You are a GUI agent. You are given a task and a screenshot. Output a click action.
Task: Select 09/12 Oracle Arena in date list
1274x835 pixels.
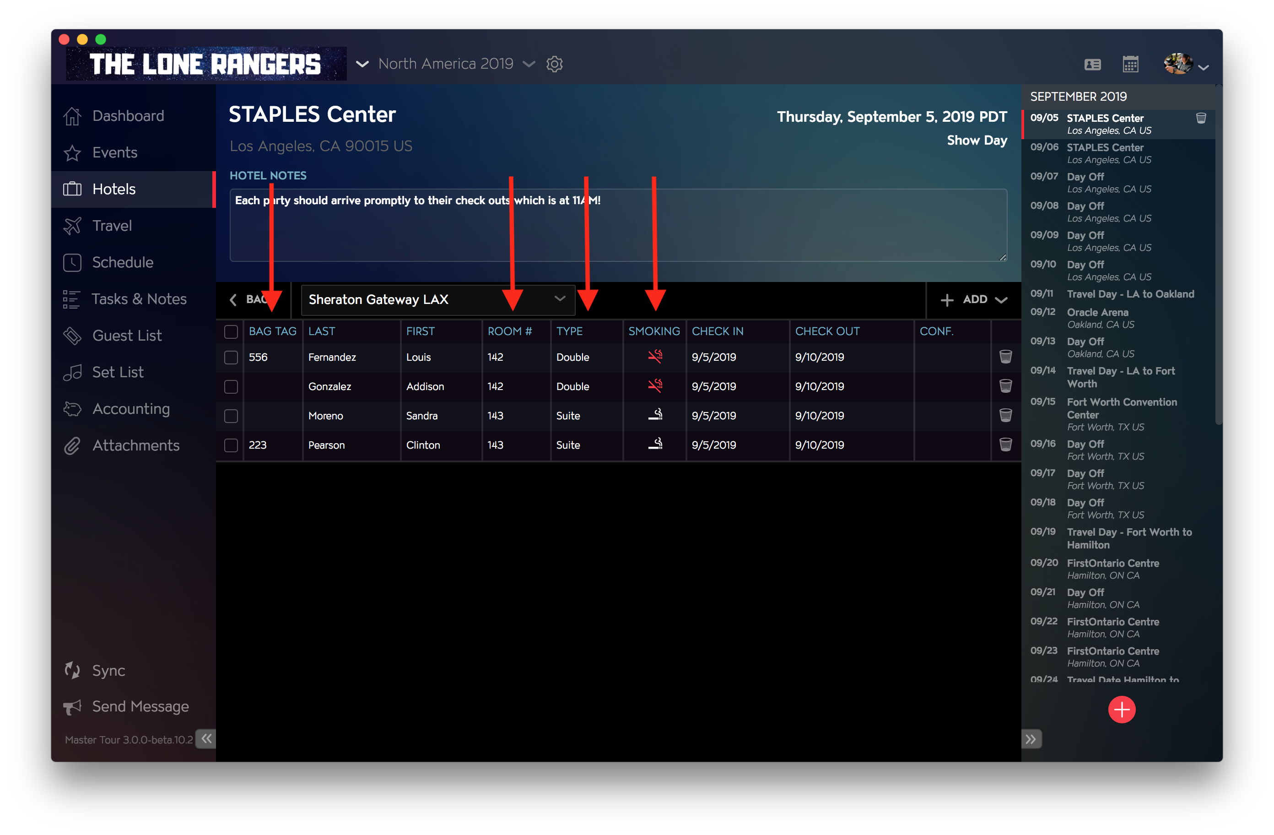click(x=1117, y=318)
